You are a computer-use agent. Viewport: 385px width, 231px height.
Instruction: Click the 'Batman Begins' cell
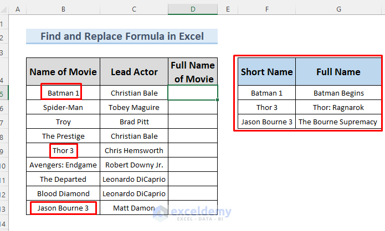point(338,93)
